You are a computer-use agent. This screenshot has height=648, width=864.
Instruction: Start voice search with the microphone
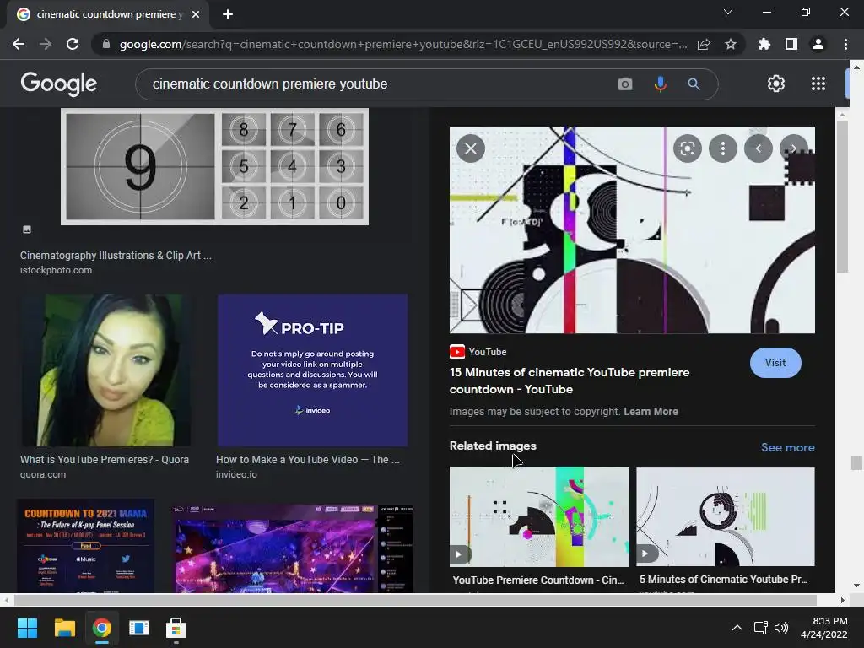(x=660, y=84)
